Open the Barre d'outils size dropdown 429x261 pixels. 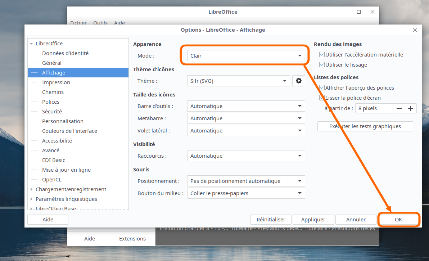pos(246,106)
